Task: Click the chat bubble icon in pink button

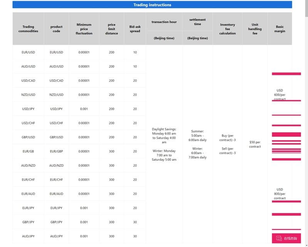Action: 279,239
